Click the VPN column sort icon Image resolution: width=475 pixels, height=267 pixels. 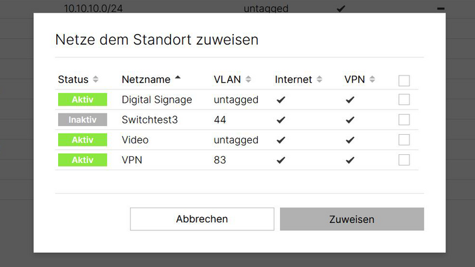click(x=372, y=79)
